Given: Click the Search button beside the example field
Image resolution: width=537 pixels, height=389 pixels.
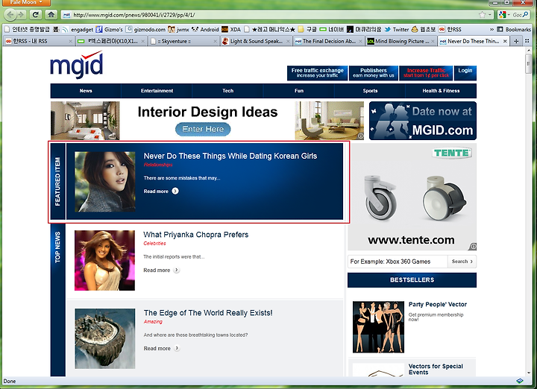Looking at the screenshot, I should [462, 262].
